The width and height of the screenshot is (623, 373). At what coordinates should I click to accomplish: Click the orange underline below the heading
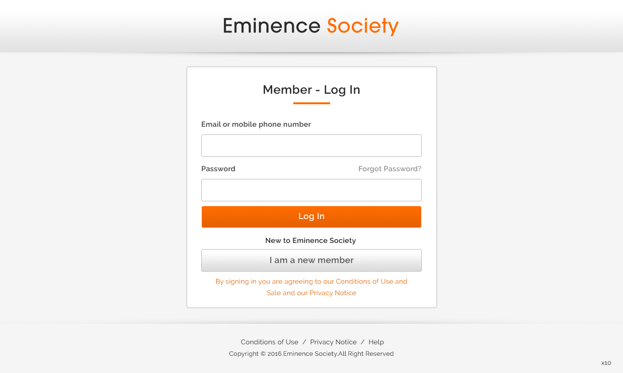311,103
